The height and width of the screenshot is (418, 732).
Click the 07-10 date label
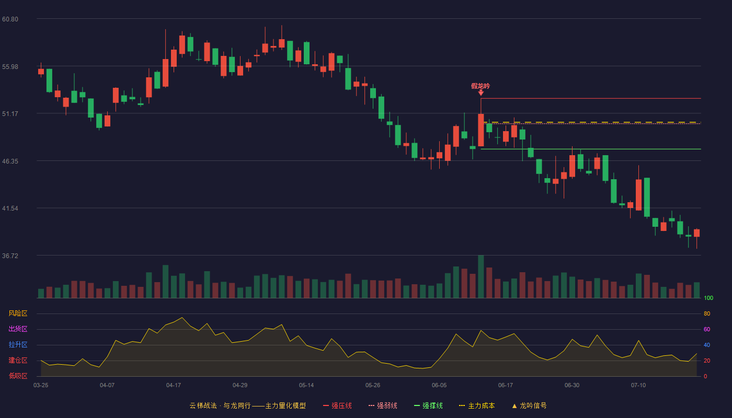coord(638,385)
